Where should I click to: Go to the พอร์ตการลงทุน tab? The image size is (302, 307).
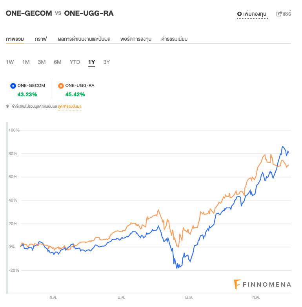pyautogui.click(x=136, y=39)
